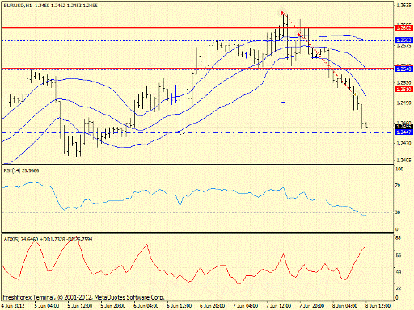The image size is (414, 310).
Task: Click the 8 Jun 04:00 time label
Action: tap(345, 306)
